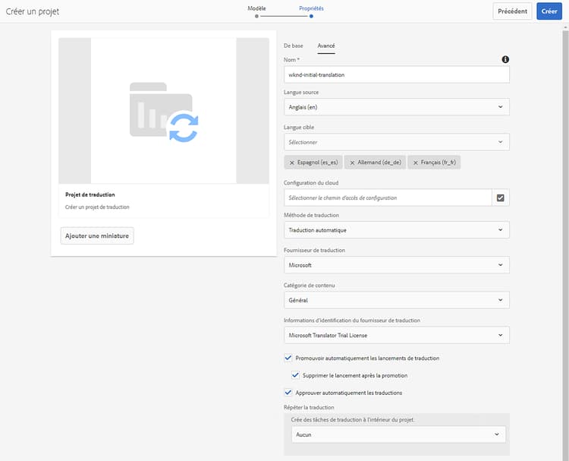Click the Configuration du cloud path field
The width and height of the screenshot is (569, 461).
pyautogui.click(x=388, y=197)
